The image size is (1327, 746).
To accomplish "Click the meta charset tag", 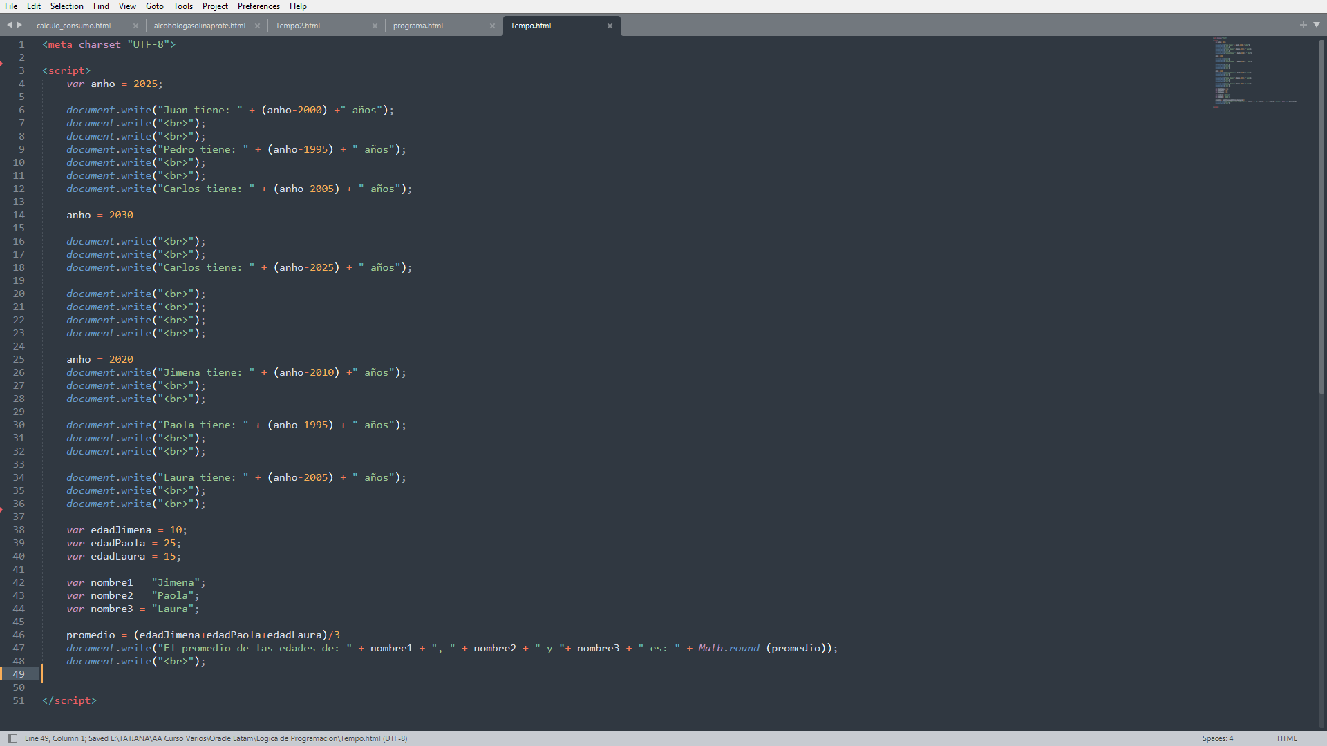I will 109,44.
